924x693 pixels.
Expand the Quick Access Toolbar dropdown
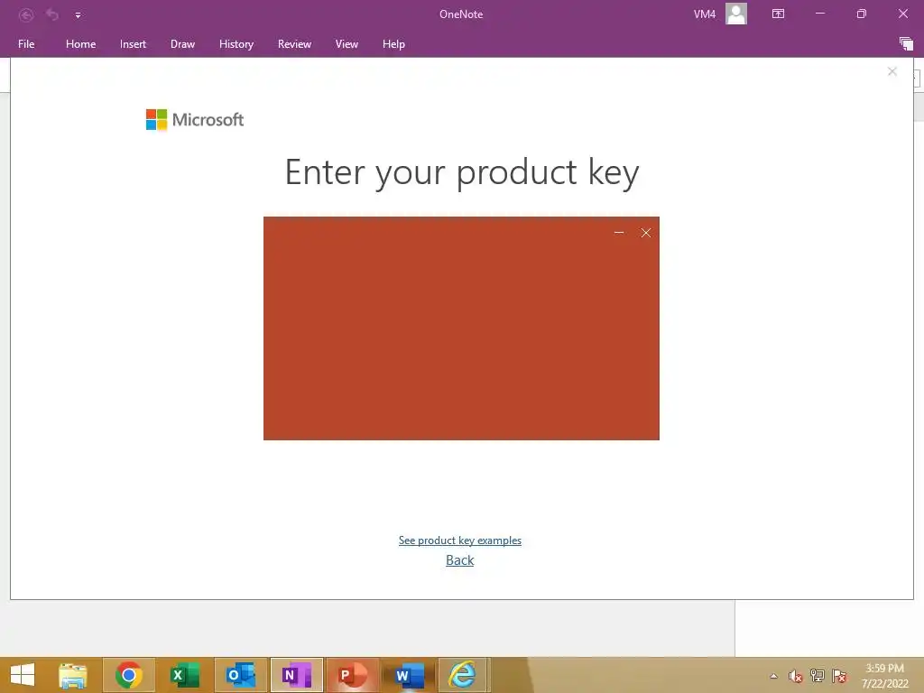[78, 15]
